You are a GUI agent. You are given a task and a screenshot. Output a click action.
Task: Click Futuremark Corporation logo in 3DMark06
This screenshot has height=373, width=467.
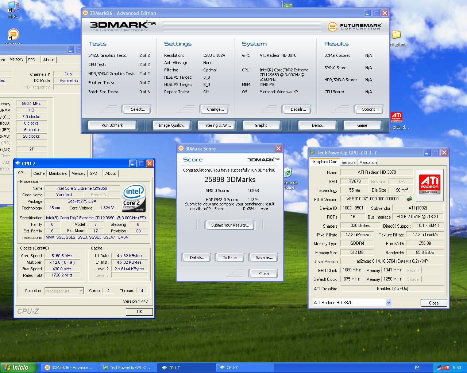(x=355, y=27)
